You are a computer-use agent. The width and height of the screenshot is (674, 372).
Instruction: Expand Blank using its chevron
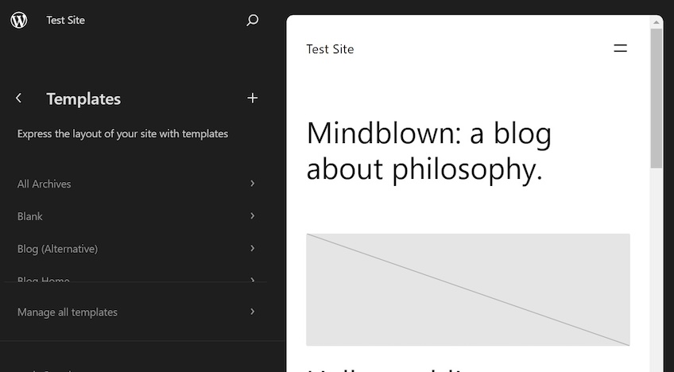252,216
